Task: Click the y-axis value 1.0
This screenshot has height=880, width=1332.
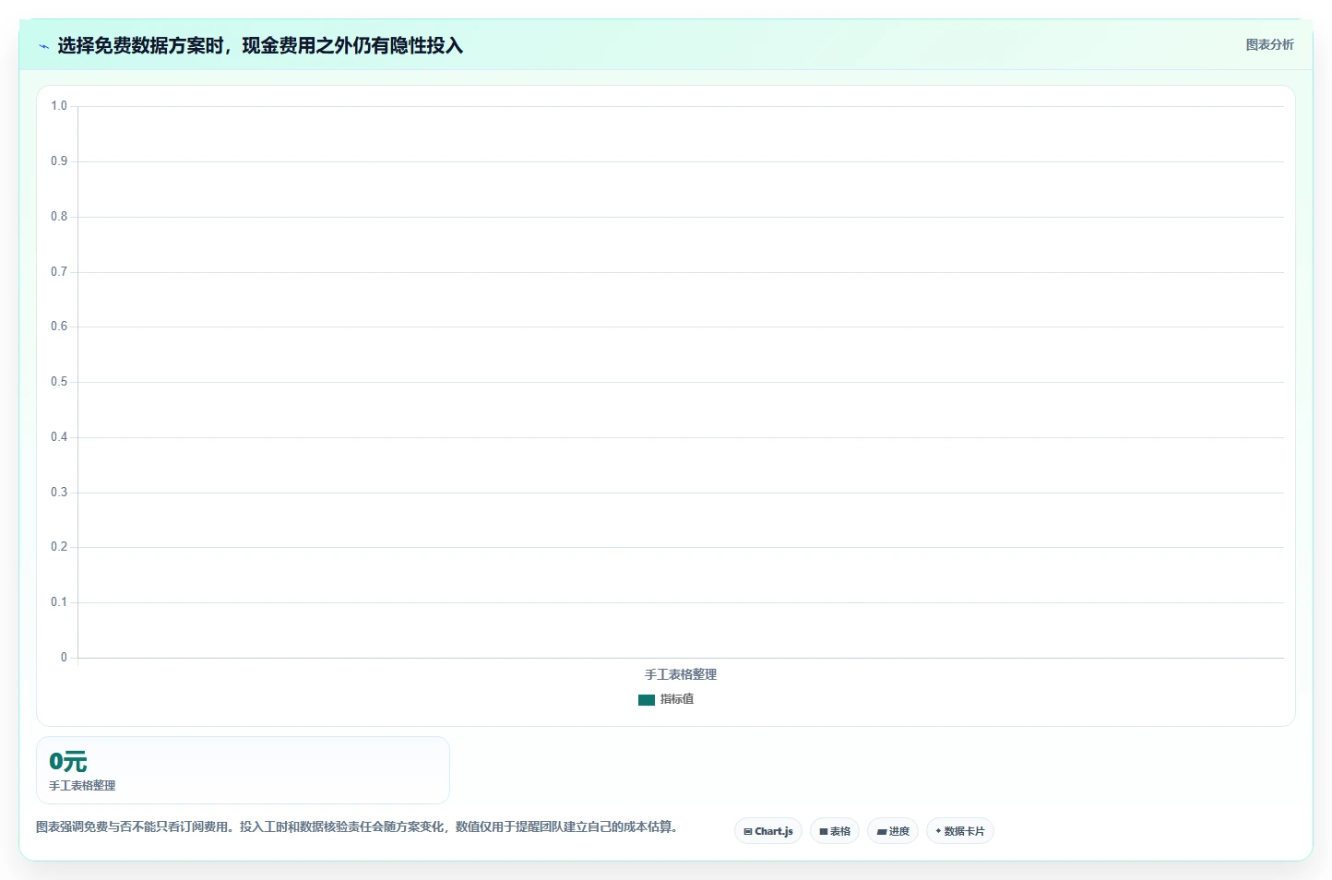Action: pyautogui.click(x=59, y=106)
